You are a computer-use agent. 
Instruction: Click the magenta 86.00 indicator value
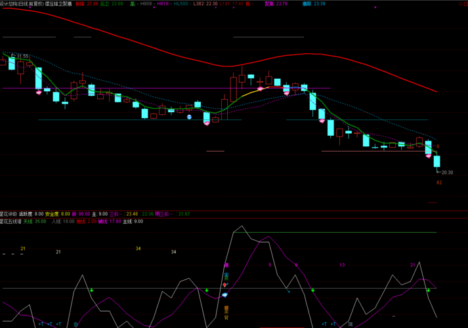point(84,214)
